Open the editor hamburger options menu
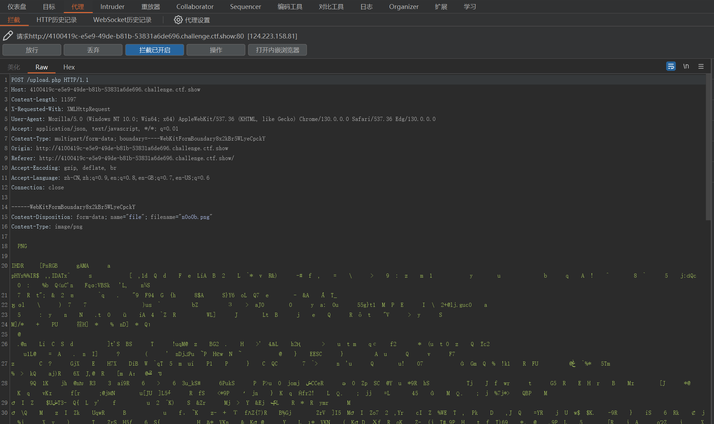Image resolution: width=714 pixels, height=424 pixels. [701, 66]
